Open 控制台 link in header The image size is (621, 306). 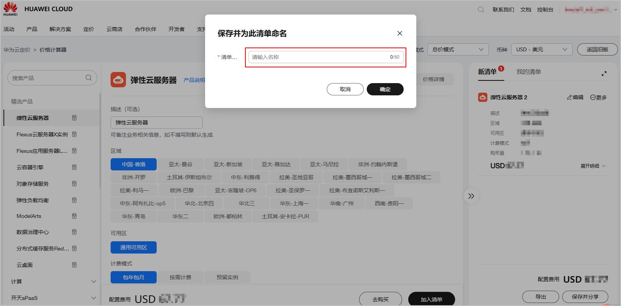(x=545, y=10)
